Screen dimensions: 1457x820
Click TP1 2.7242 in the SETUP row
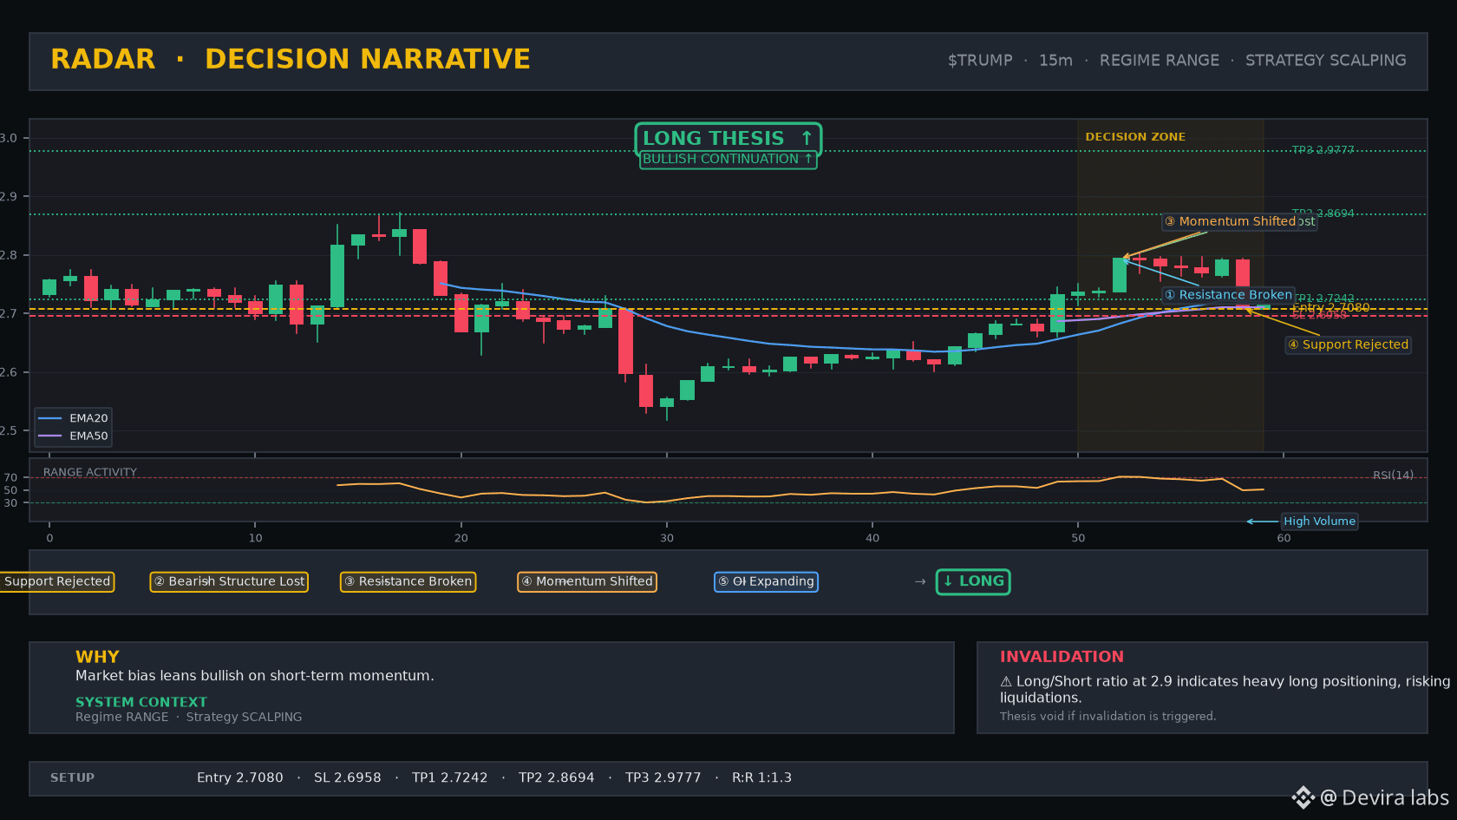click(x=450, y=778)
